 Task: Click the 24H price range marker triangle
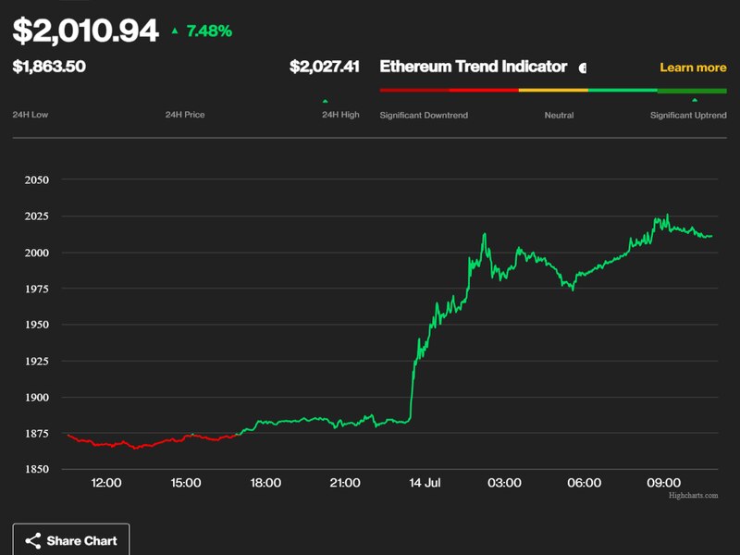[326, 101]
